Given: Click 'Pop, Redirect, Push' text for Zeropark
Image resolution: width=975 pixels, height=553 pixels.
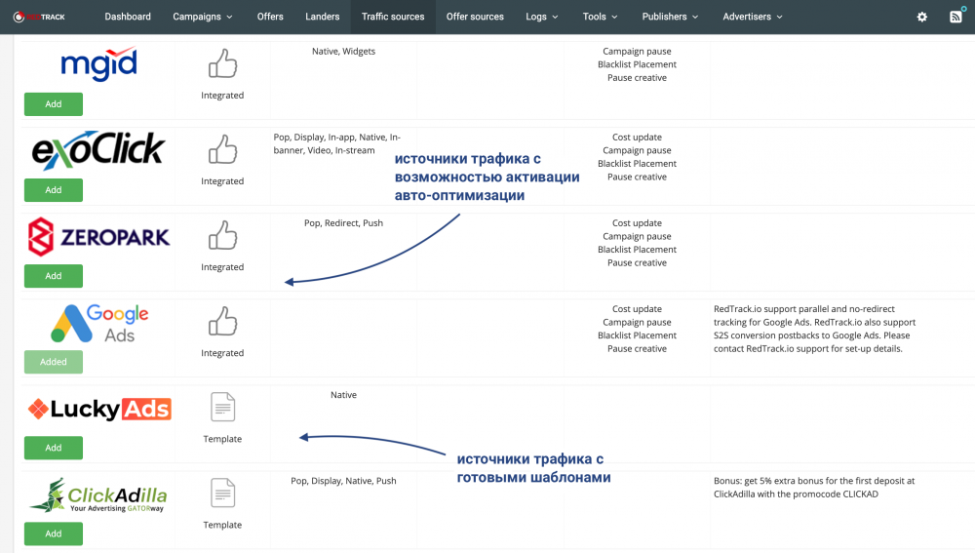Looking at the screenshot, I should 344,222.
